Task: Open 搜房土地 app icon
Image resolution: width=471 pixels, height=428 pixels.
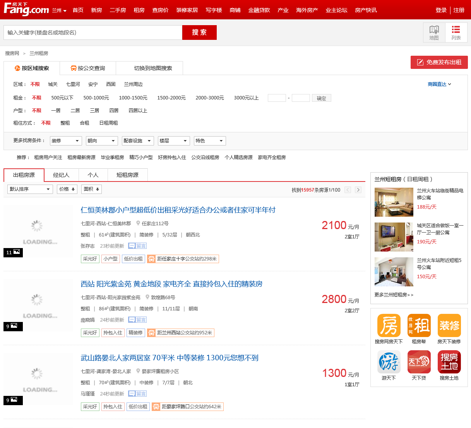Action: pos(449,362)
